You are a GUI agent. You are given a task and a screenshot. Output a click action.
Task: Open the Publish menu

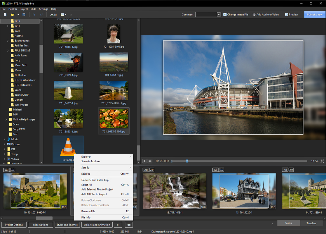tap(13, 9)
